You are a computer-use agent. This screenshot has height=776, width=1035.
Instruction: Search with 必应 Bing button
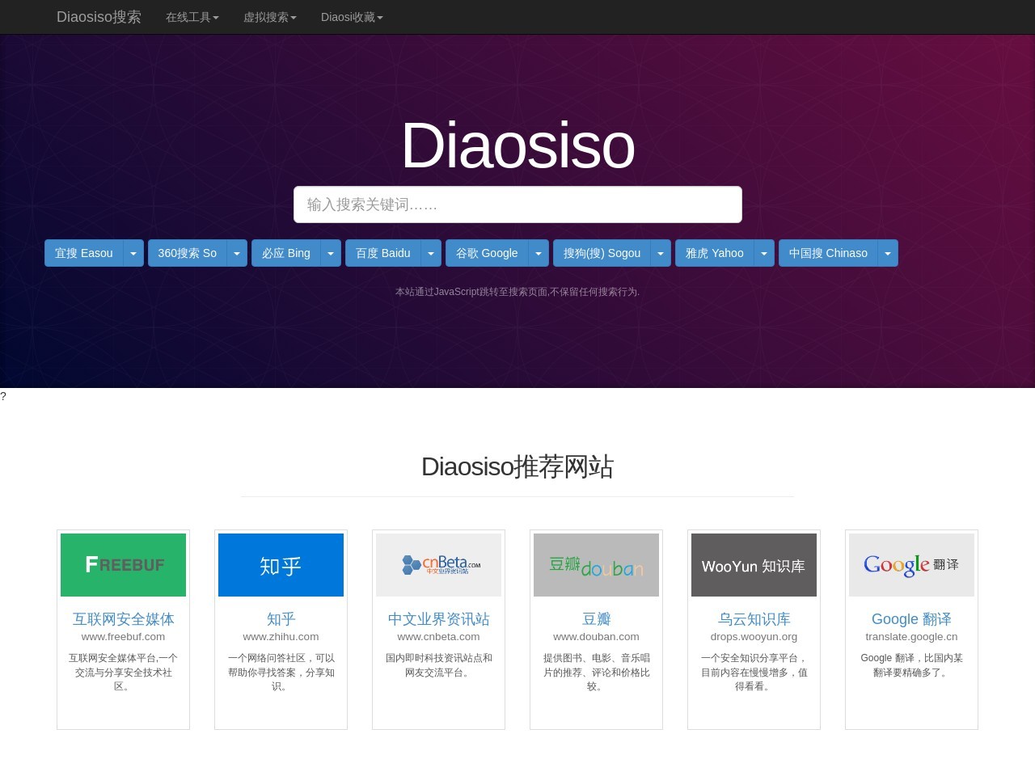[x=286, y=253]
